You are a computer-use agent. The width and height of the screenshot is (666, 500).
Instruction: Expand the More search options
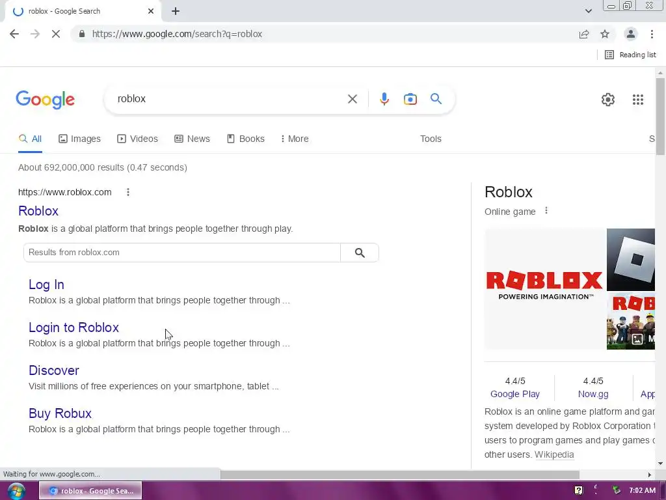pyautogui.click(x=295, y=139)
